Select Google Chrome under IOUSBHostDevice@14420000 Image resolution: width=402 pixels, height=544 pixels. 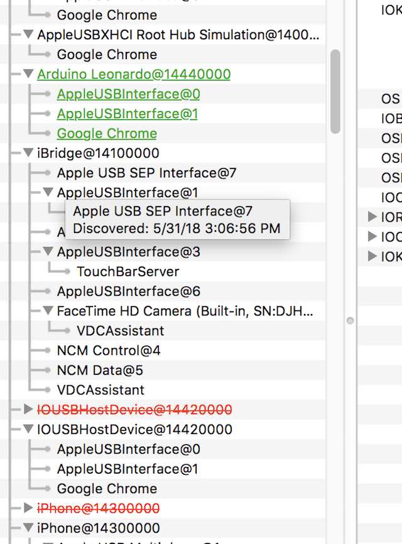pos(107,489)
